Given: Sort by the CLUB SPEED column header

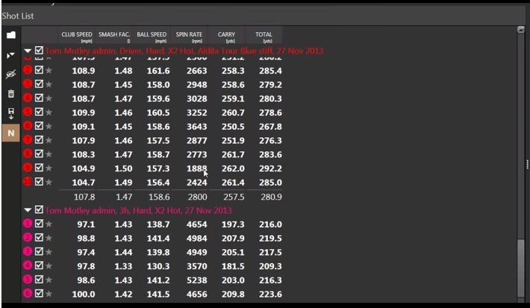Looking at the screenshot, I should pyautogui.click(x=77, y=37).
